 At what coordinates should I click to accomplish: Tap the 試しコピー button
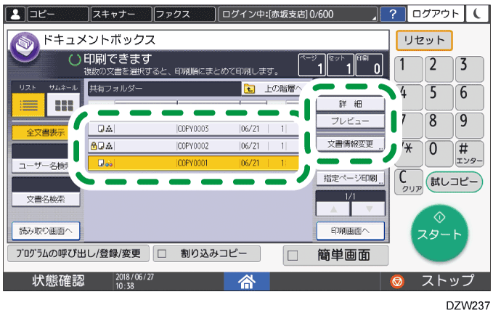coord(454,182)
